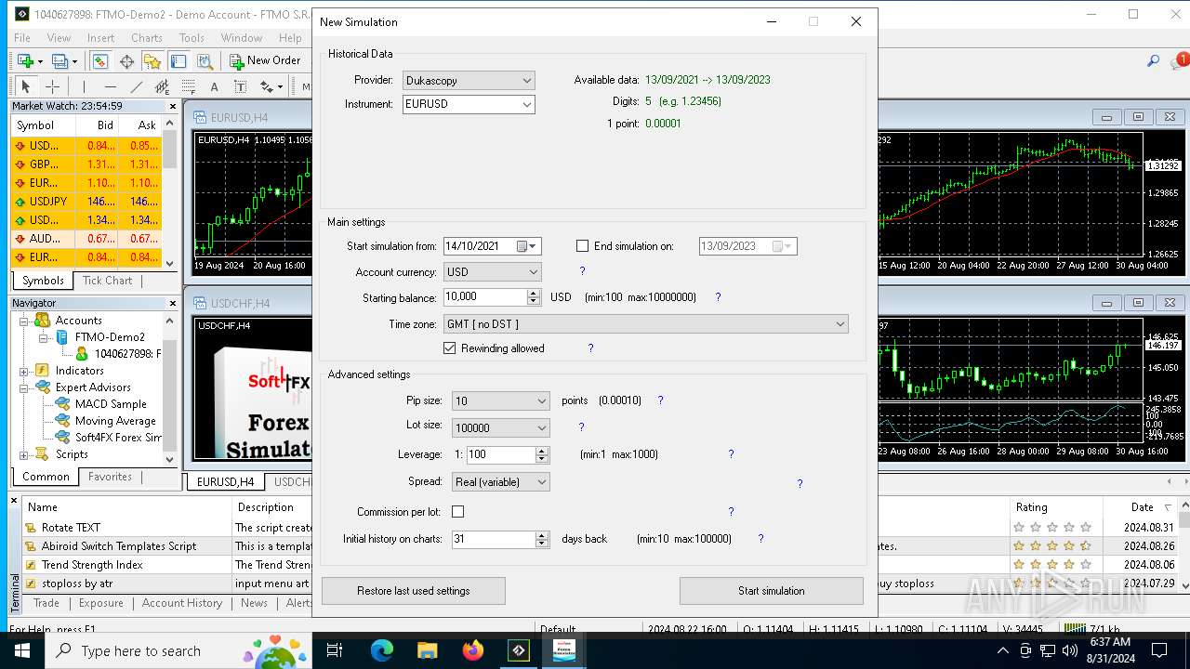Toggle the 'Rewinding allowed' checkbox
Screen dimensions: 1190x669
(x=450, y=348)
